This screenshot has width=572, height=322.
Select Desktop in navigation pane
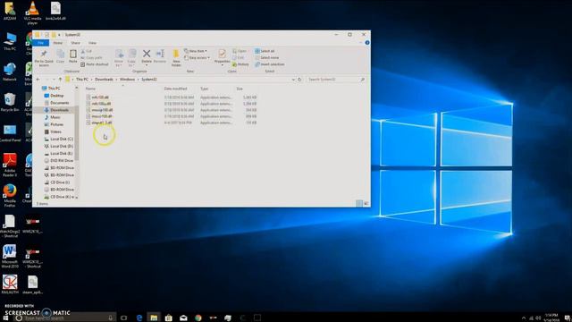(57, 96)
